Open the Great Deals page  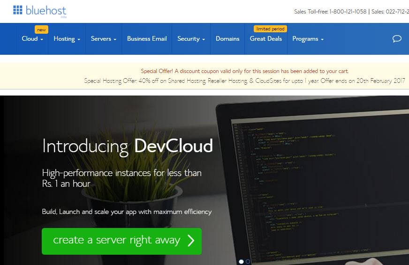(x=266, y=39)
